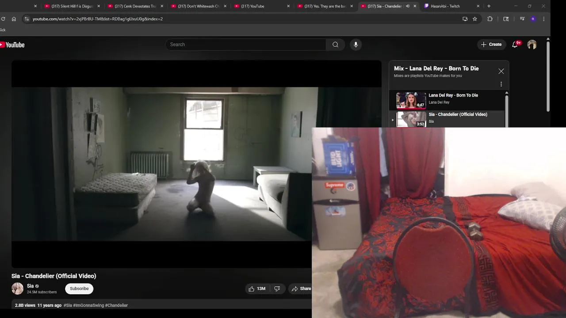
Task: Open Sia channel avatar
Action: [17, 289]
